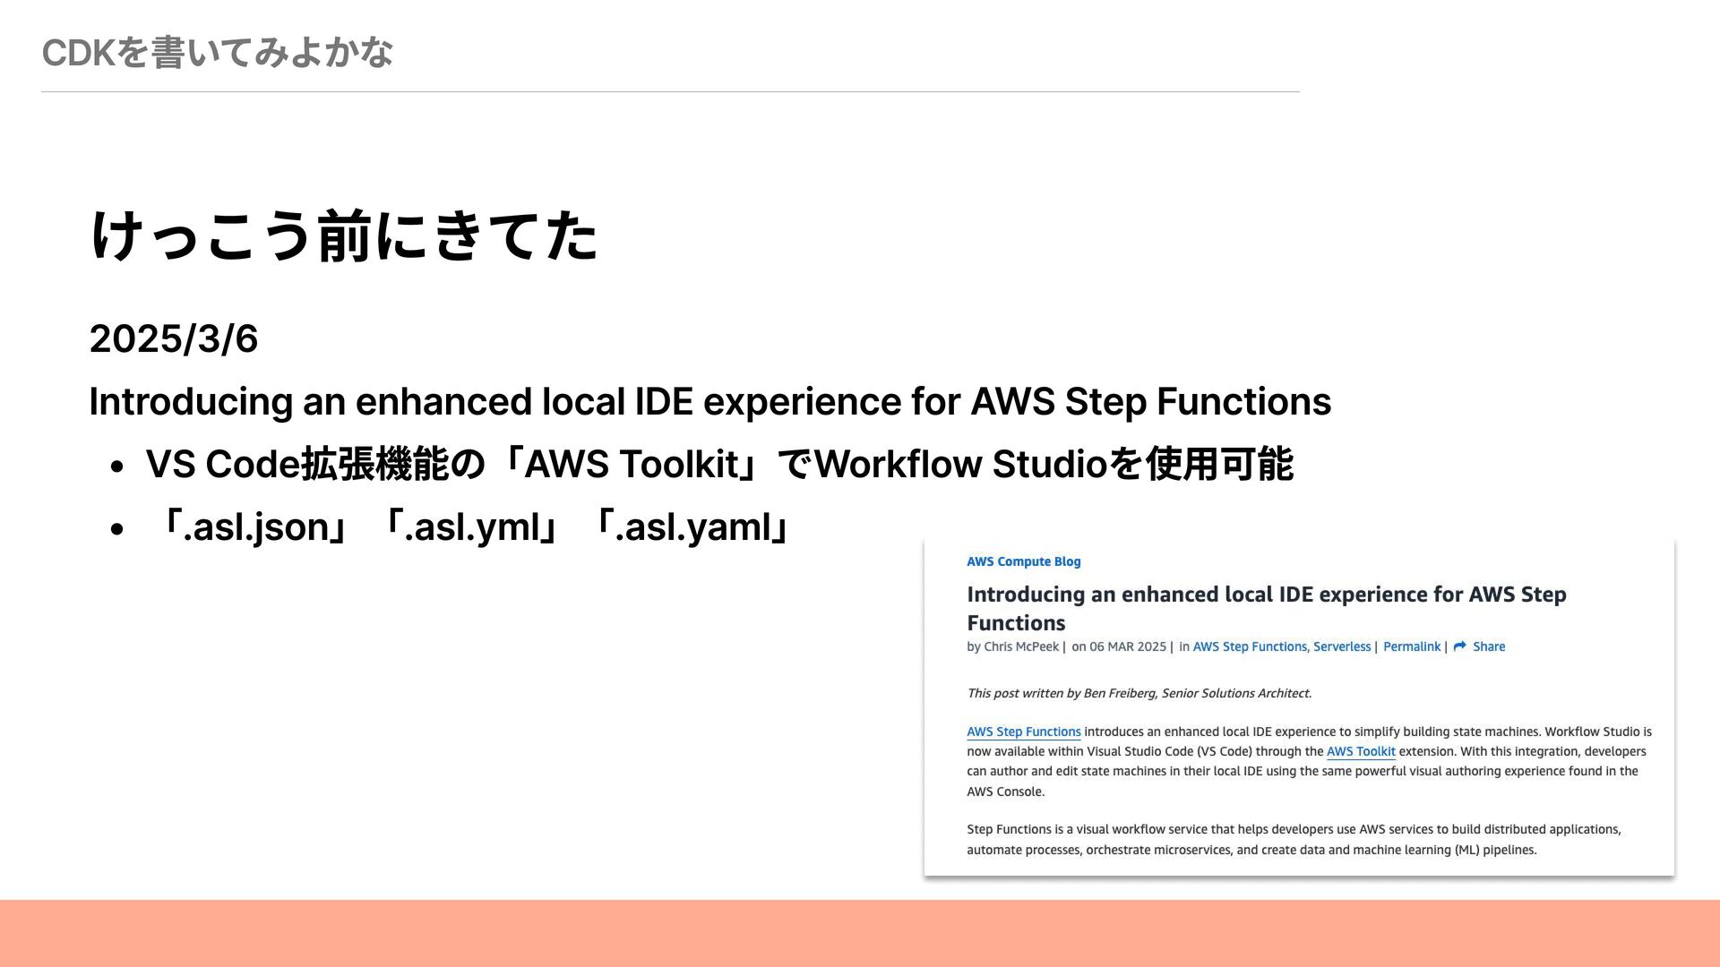Image resolution: width=1720 pixels, height=967 pixels.
Task: Click the author name Chris McPeek
Action: [x=1021, y=646]
